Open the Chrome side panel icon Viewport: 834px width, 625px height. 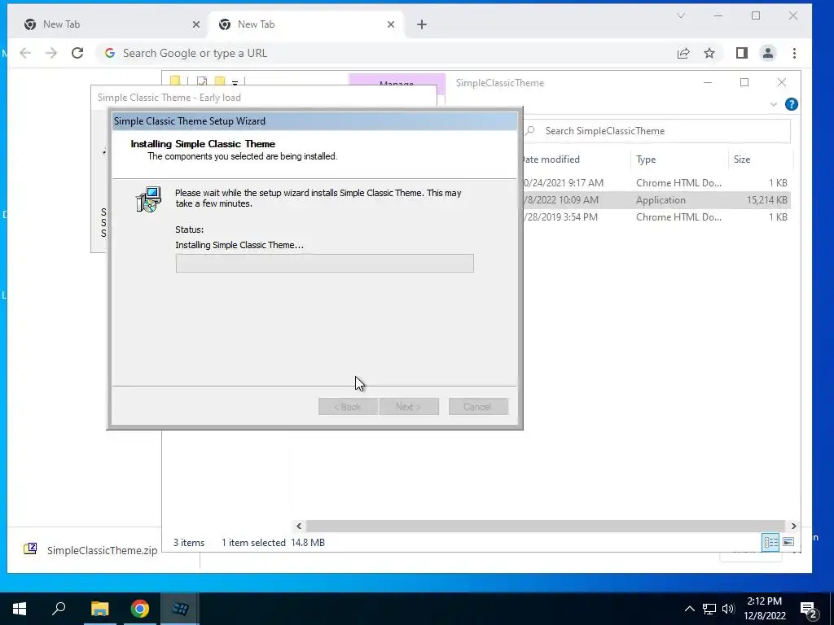742,53
